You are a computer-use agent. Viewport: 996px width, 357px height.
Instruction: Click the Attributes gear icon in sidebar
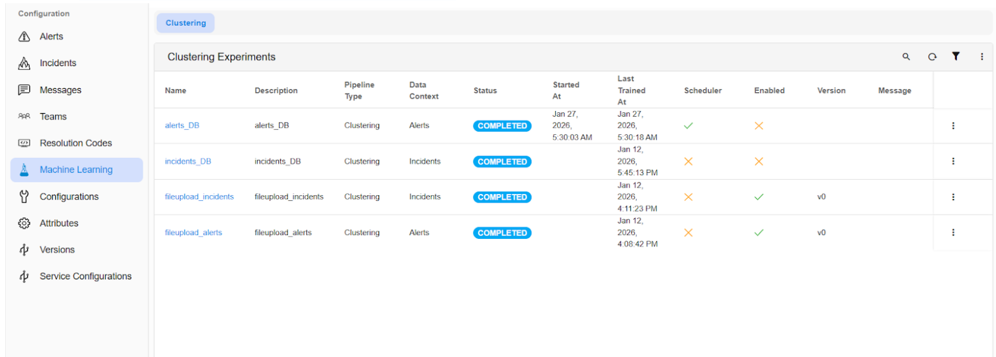click(24, 223)
